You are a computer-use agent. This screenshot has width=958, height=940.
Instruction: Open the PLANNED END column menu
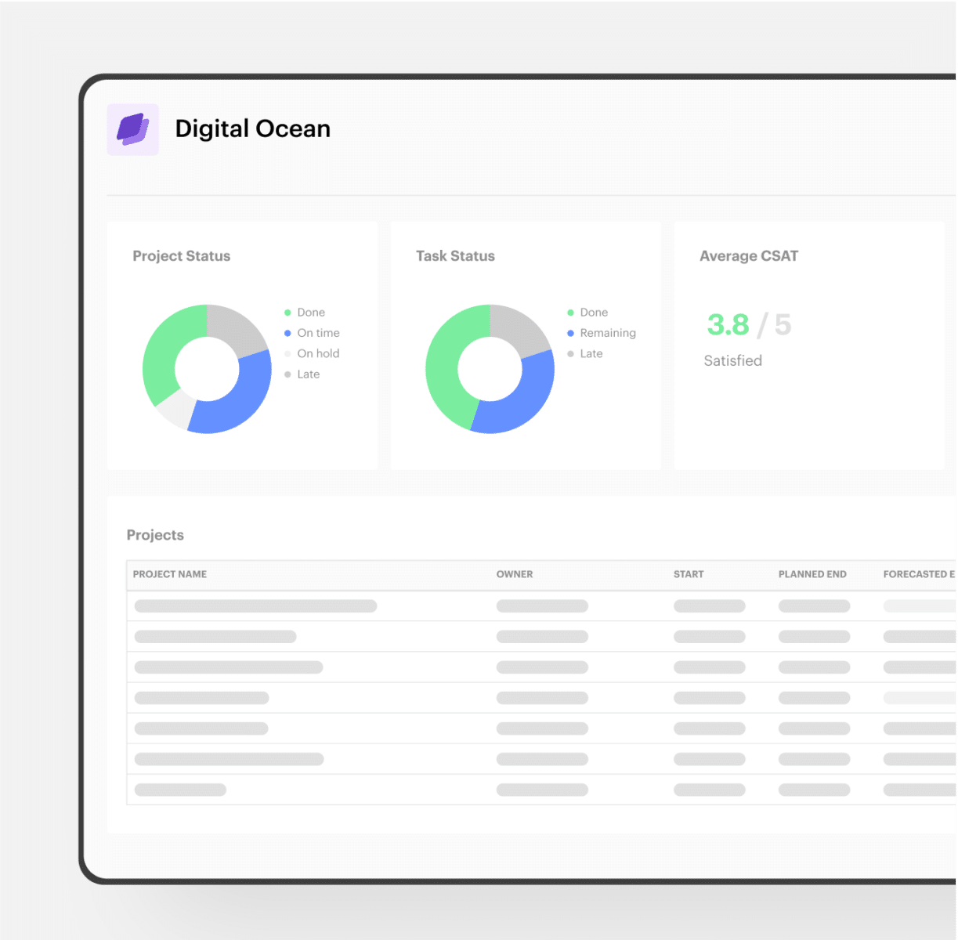pyautogui.click(x=812, y=574)
